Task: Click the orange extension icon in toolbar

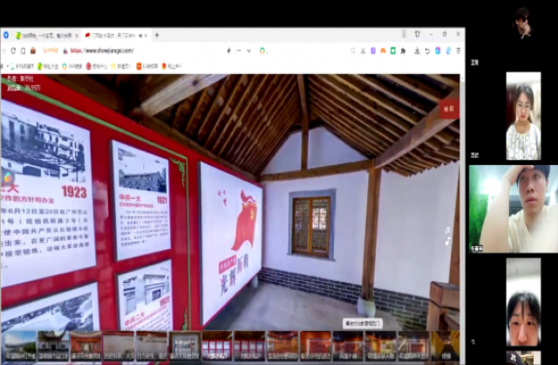Action: coord(383,51)
